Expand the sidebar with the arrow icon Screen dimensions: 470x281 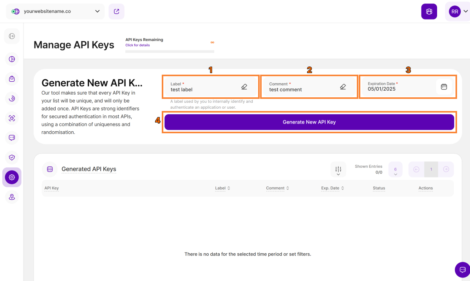(x=12, y=36)
